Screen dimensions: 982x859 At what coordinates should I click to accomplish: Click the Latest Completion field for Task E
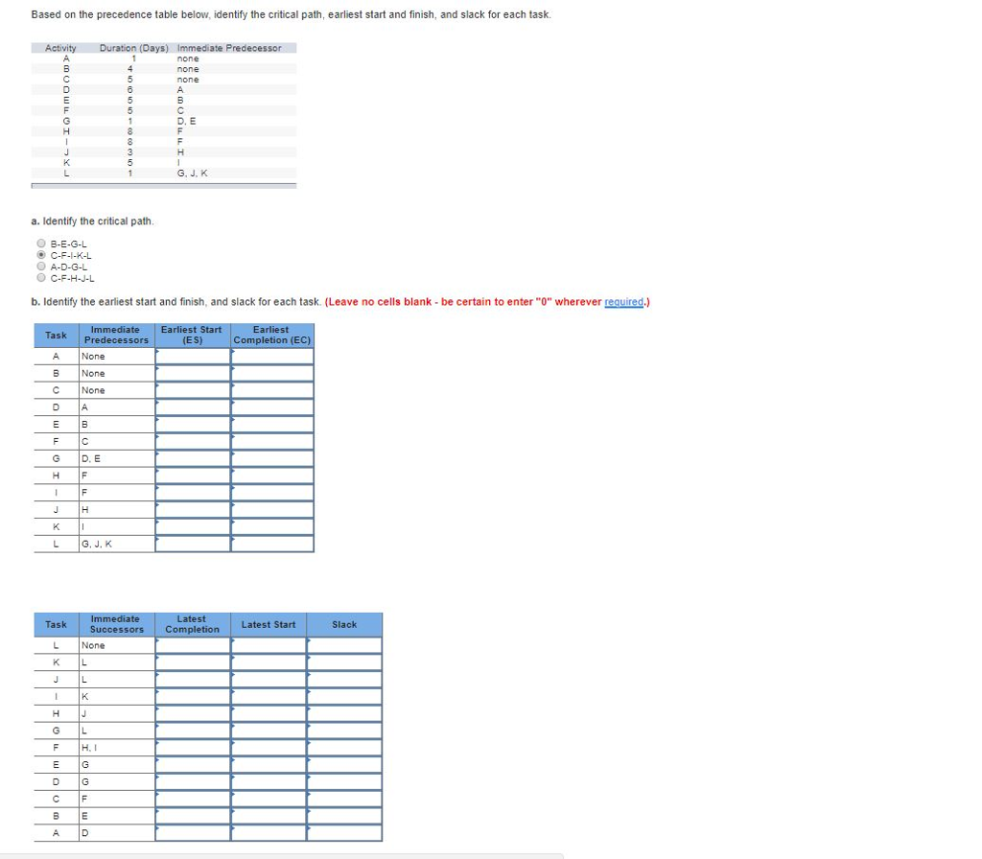point(192,764)
